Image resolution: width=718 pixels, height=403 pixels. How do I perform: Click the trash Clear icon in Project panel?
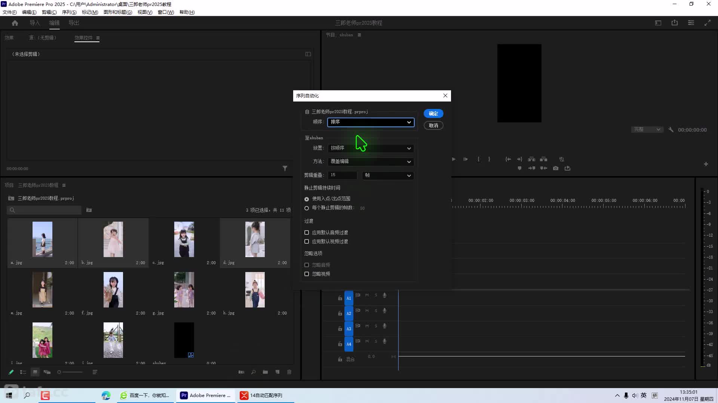pyautogui.click(x=289, y=372)
